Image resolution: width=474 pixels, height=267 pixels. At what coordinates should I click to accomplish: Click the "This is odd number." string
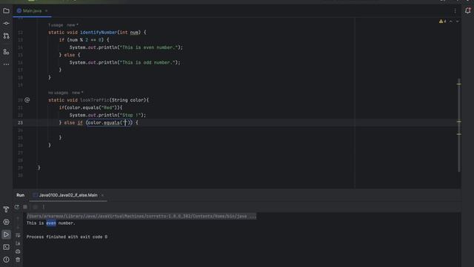click(x=147, y=62)
